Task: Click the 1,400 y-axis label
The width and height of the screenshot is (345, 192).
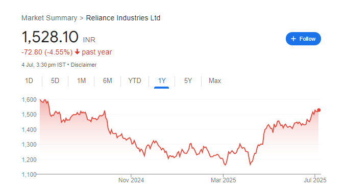Action: click(29, 130)
